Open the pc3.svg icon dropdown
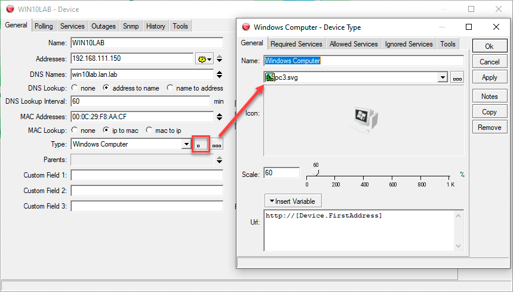The image size is (513, 292). tap(443, 77)
